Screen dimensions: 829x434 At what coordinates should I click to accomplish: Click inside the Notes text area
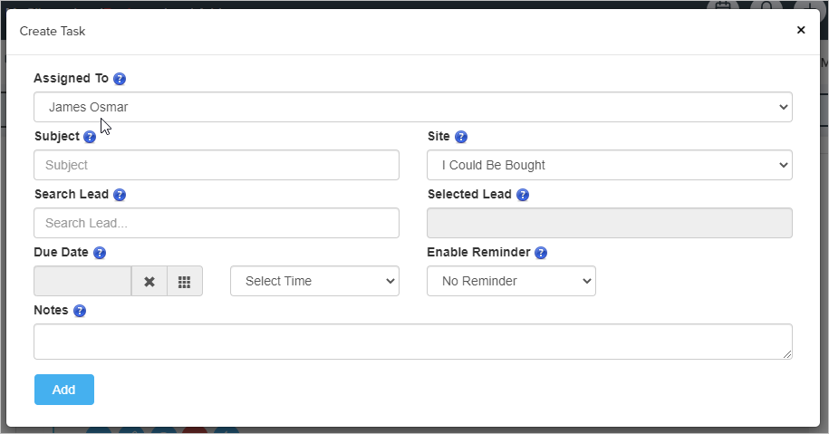coord(413,342)
